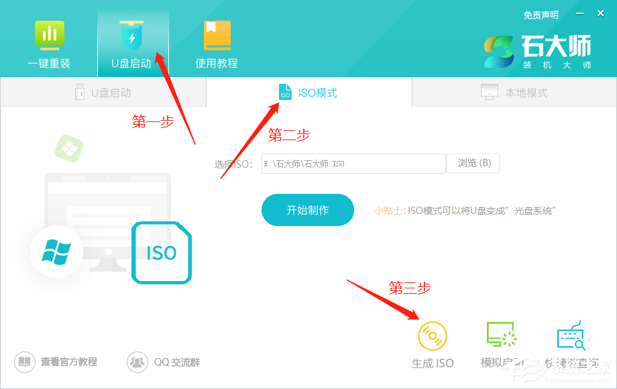Viewport: 617px width, 389px height.
Task: Click the 石大师 logo
Action: (537, 52)
